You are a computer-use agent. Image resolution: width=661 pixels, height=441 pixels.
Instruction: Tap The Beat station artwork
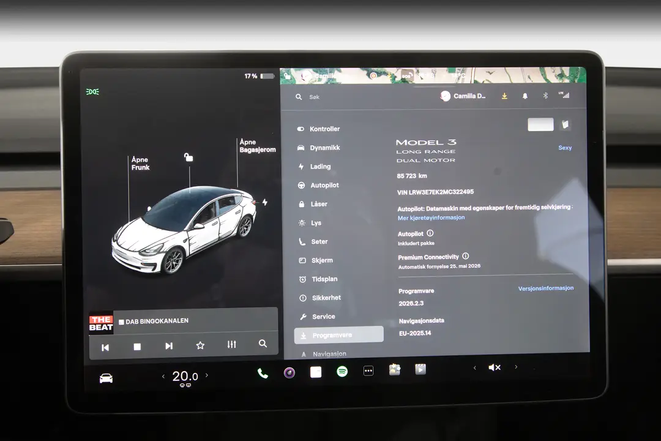(101, 323)
